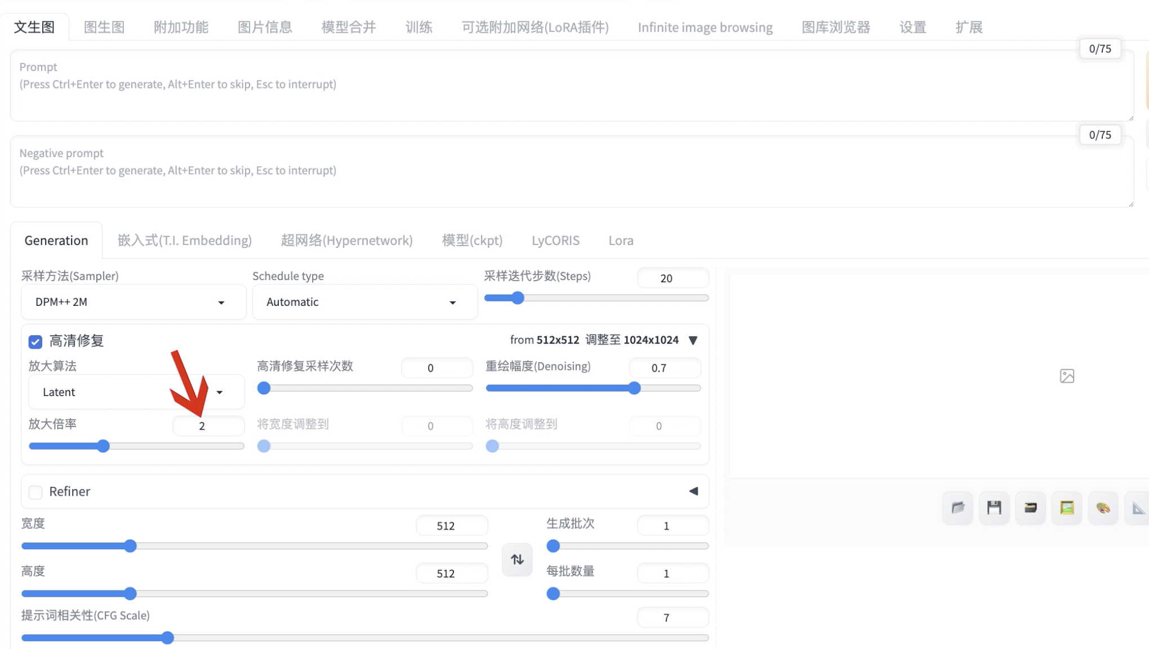Select the 超网络(Hypernetwork) sub-tab
Viewport: 1149px width, 649px height.
coord(347,241)
